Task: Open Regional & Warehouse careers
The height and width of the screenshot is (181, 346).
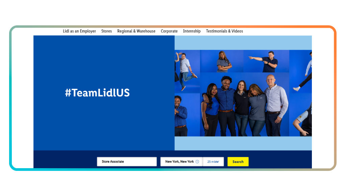Action: [136, 31]
